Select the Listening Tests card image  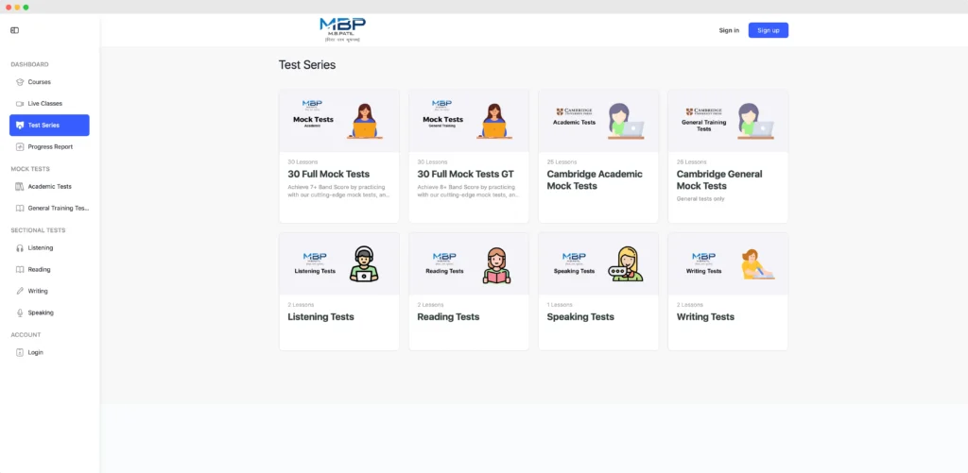[x=338, y=264]
